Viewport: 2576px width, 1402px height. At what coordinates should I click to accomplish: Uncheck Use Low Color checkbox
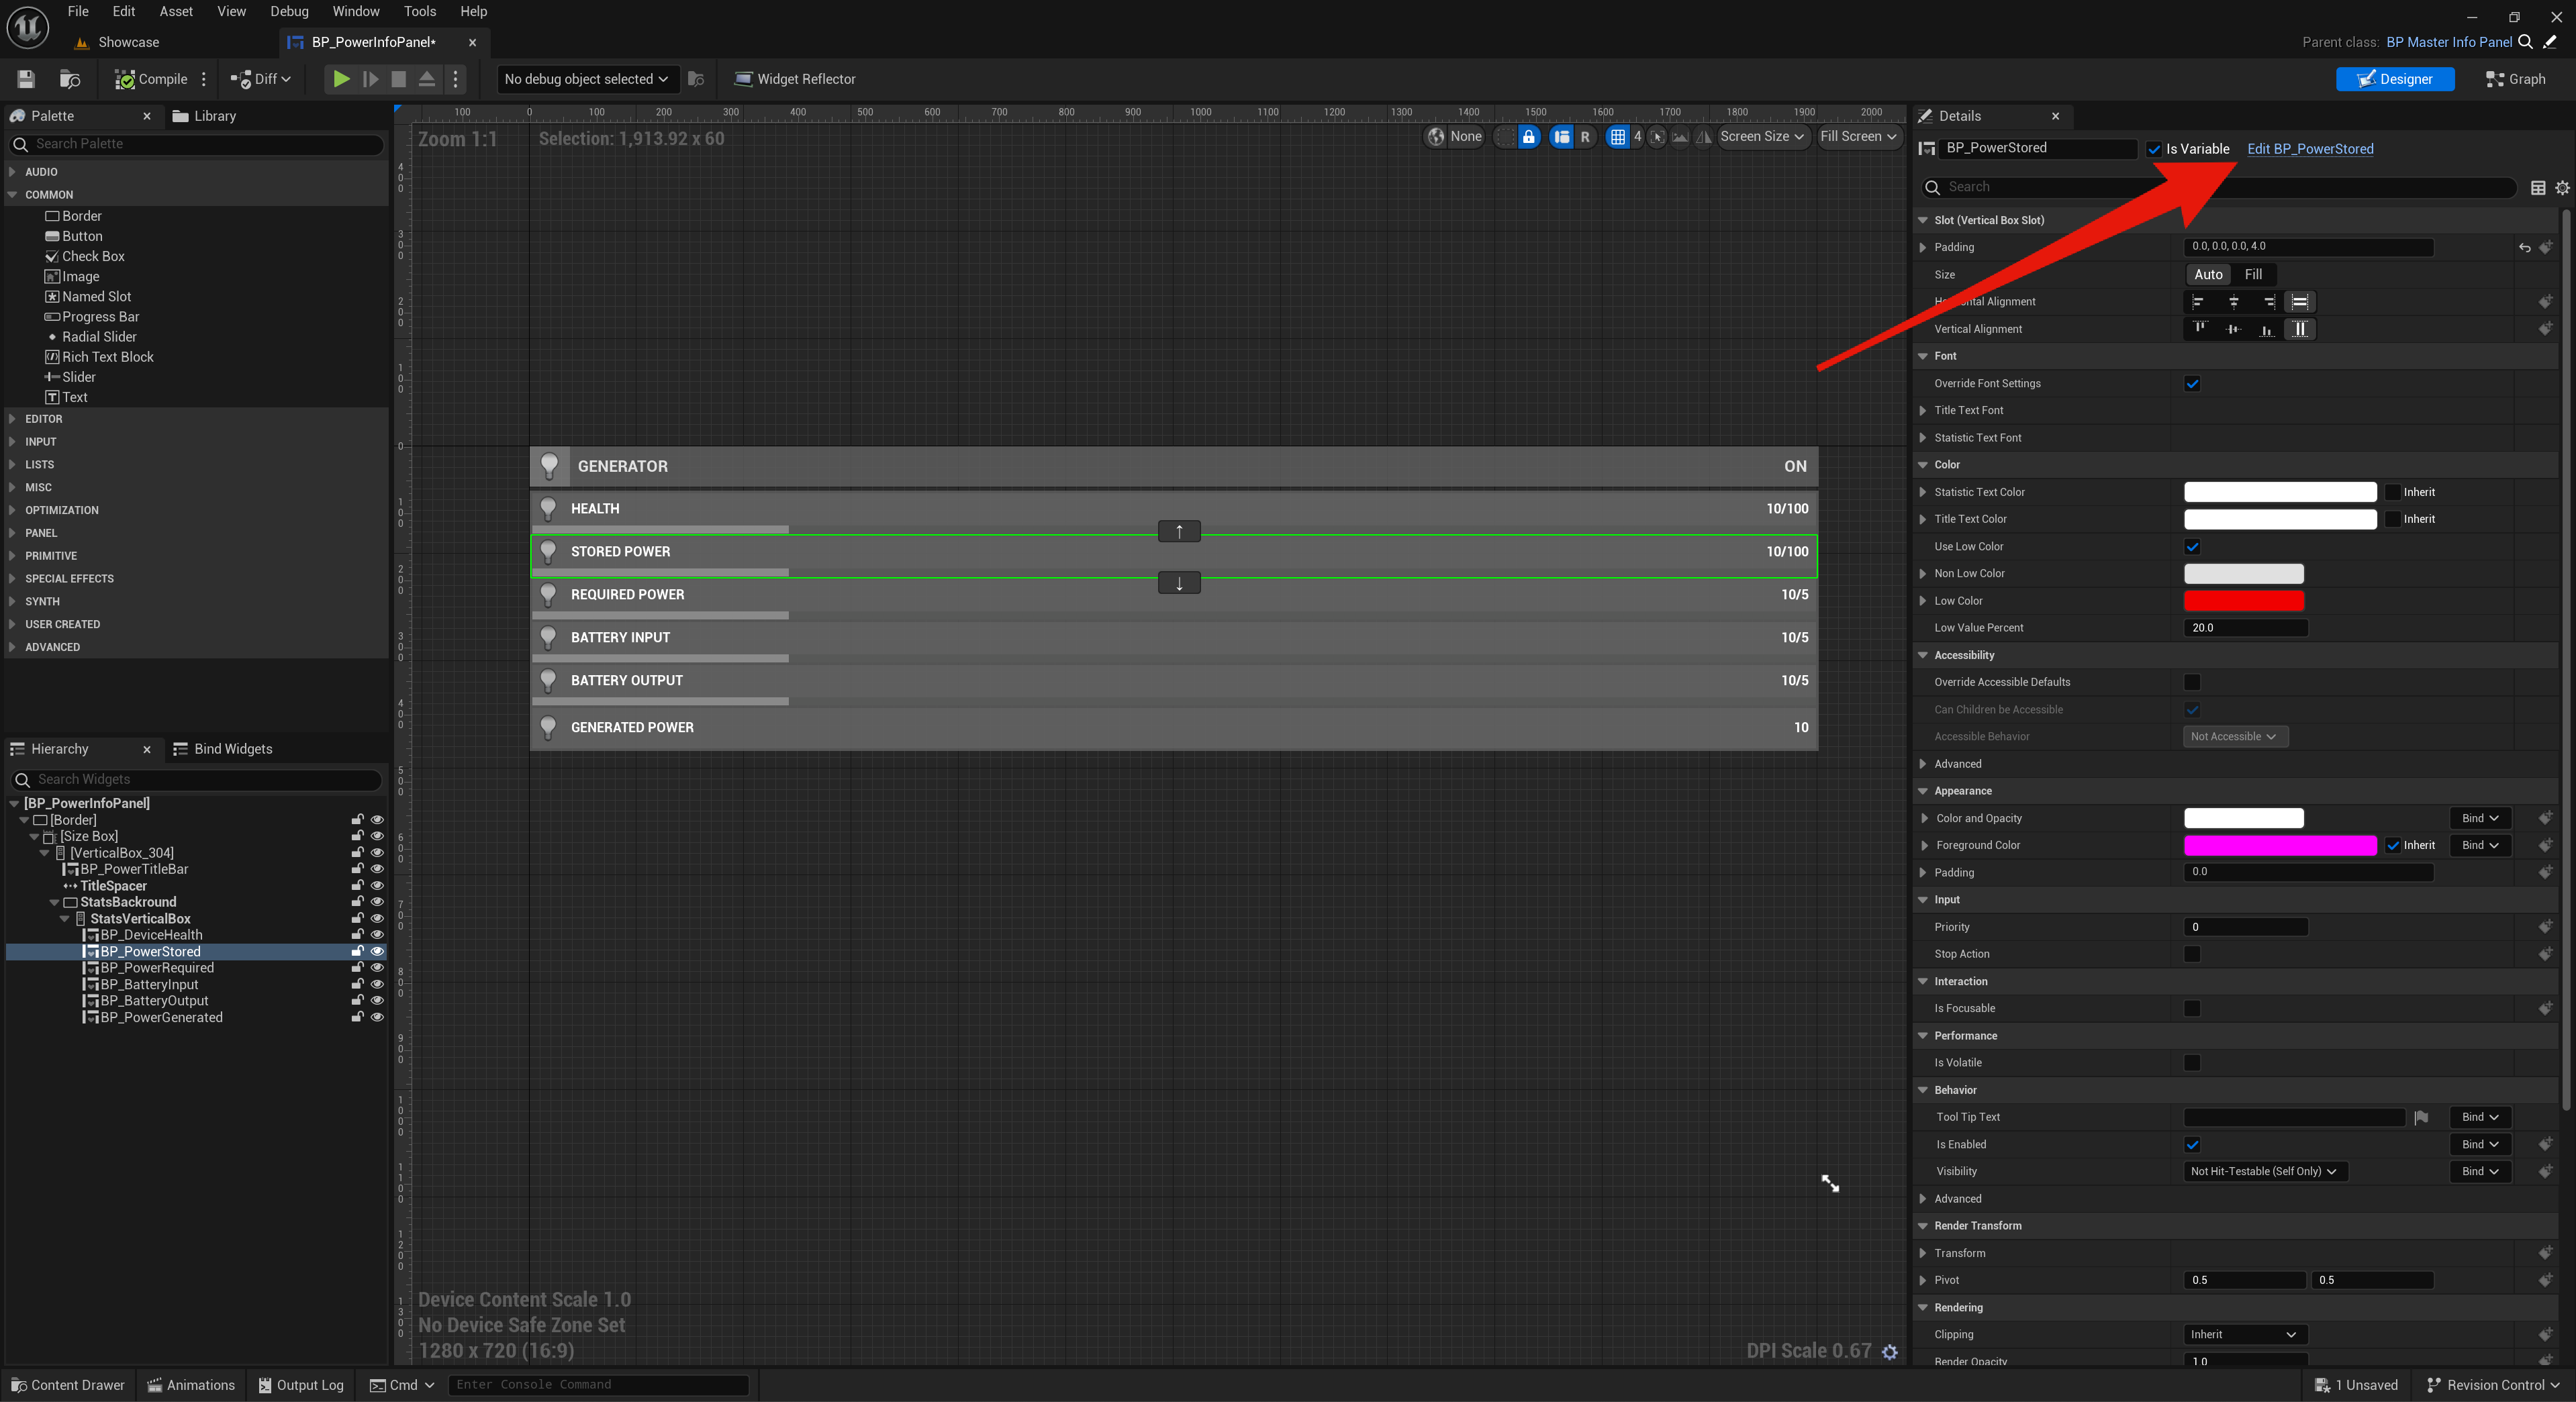tap(2192, 547)
